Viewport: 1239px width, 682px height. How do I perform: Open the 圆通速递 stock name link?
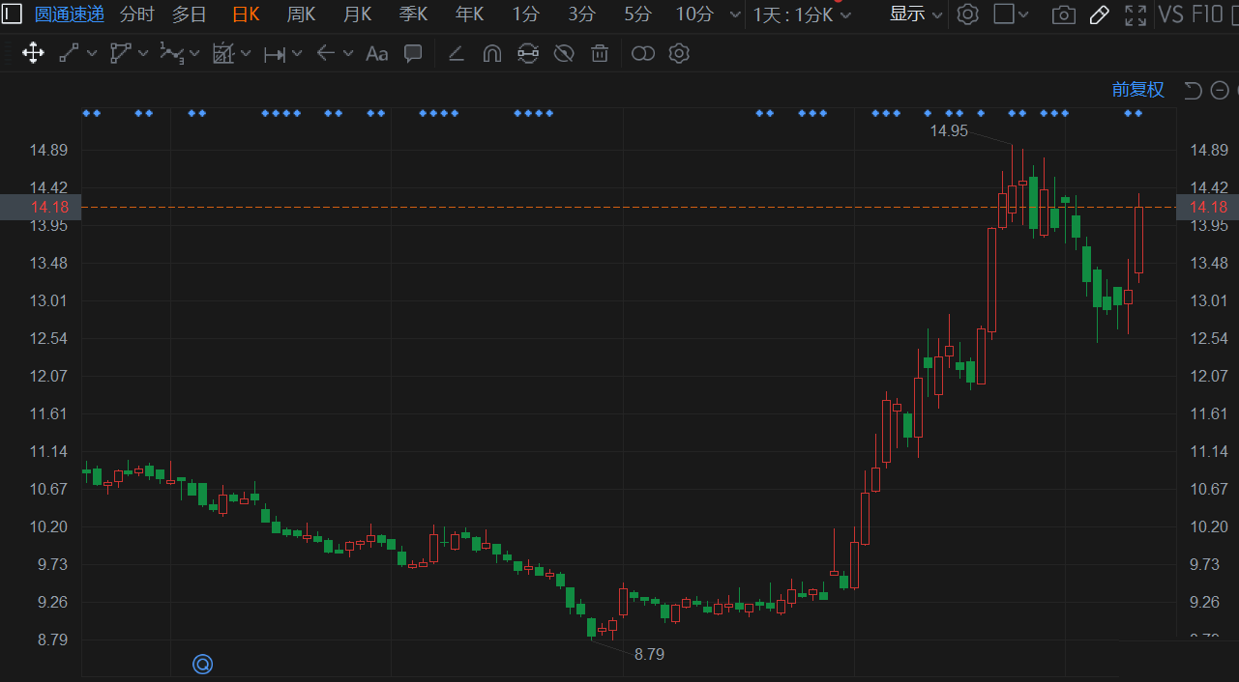69,14
